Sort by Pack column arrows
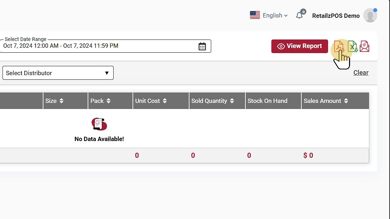The width and height of the screenshot is (390, 219). [108, 101]
